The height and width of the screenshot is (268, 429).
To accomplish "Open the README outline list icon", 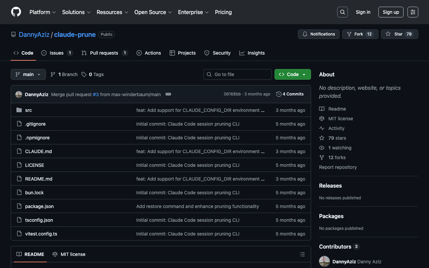I will 302,254.
